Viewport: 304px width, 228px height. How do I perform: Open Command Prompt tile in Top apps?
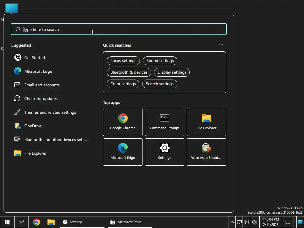point(164,122)
